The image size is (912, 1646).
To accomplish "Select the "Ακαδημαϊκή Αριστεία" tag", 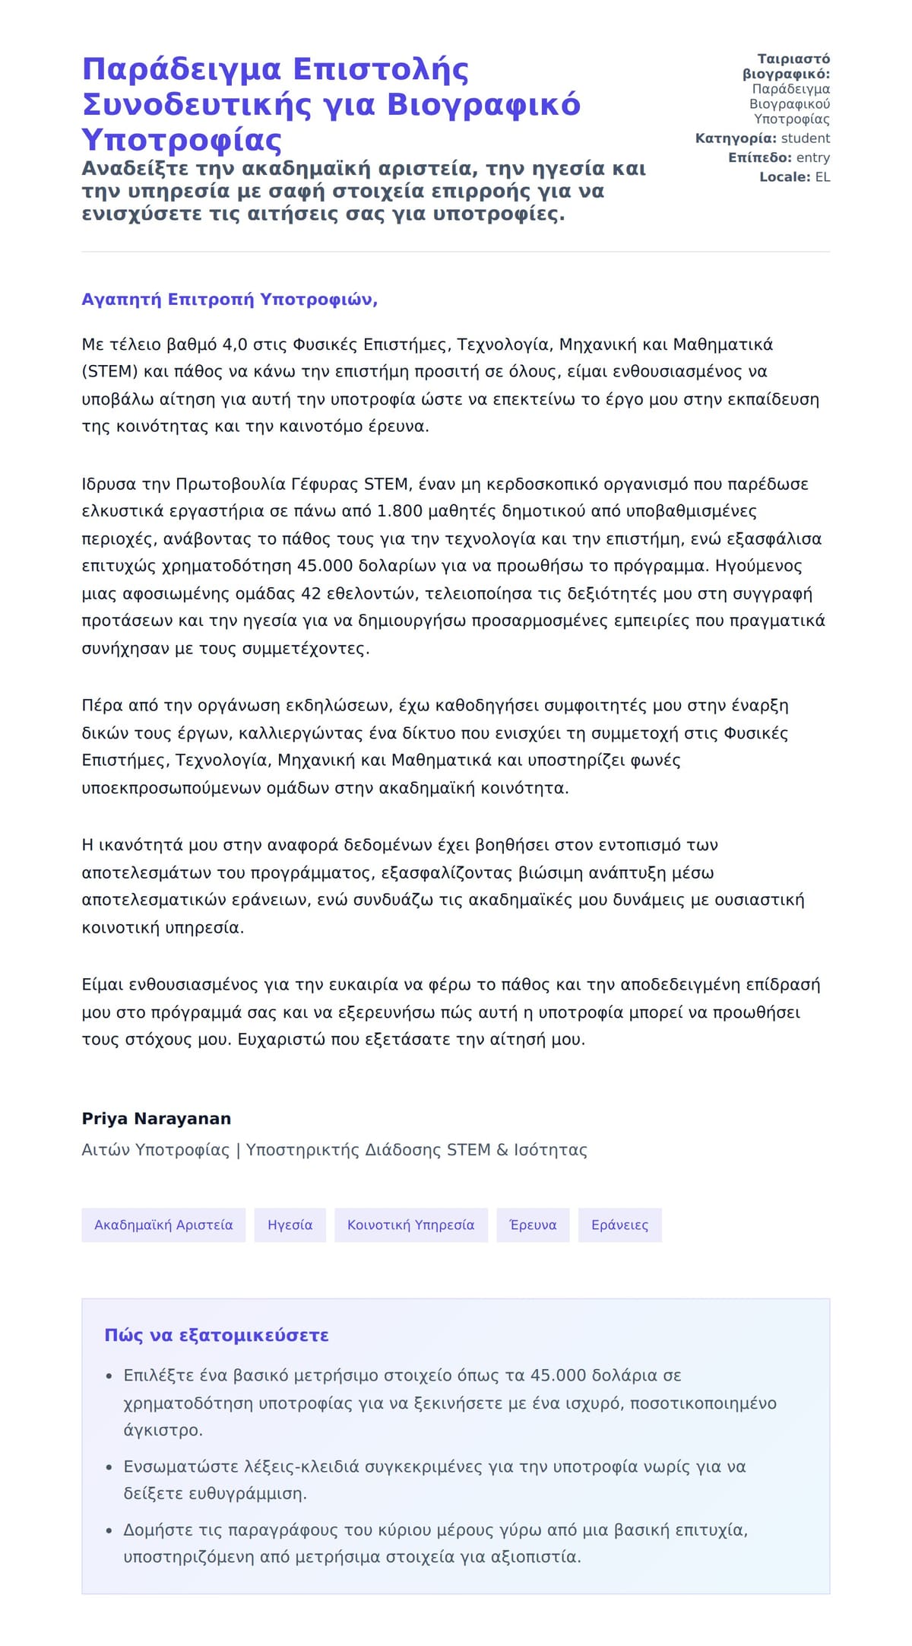I will (x=163, y=1225).
